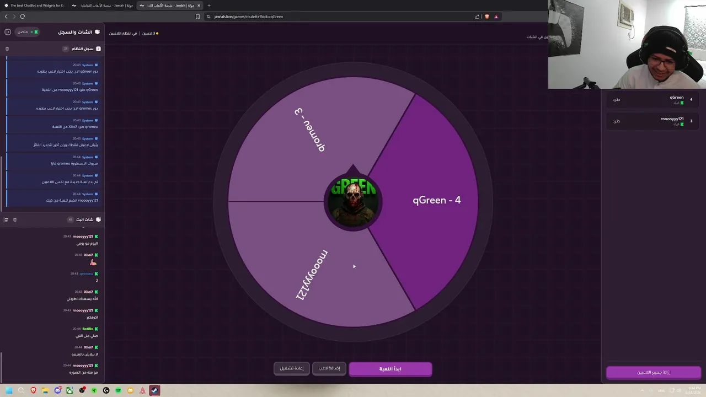The width and height of the screenshot is (706, 397).
Task: Hit the إعادة تشغيل restart button
Action: (x=292, y=368)
